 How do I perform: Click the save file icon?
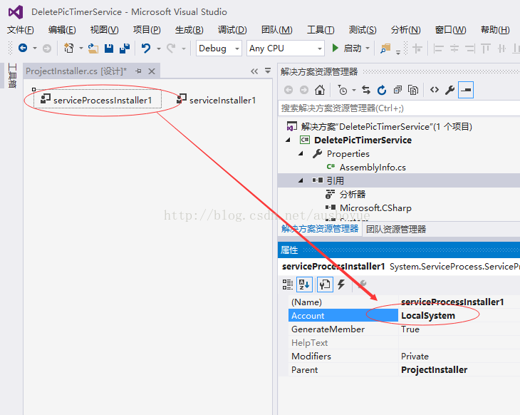coord(109,48)
